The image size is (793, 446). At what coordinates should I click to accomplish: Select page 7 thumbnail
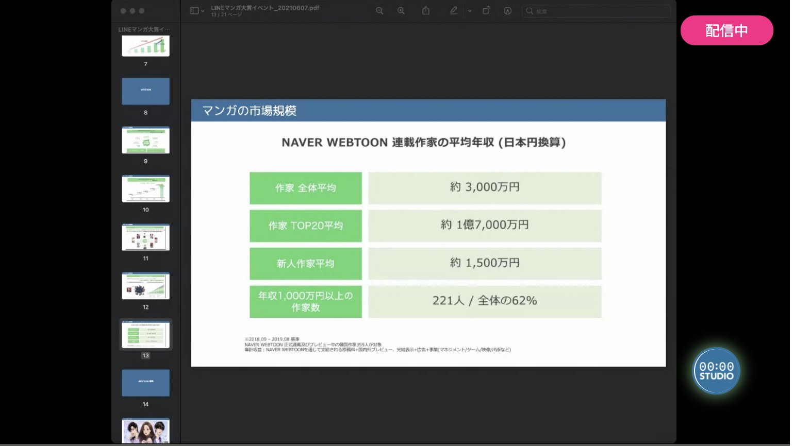pyautogui.click(x=145, y=46)
